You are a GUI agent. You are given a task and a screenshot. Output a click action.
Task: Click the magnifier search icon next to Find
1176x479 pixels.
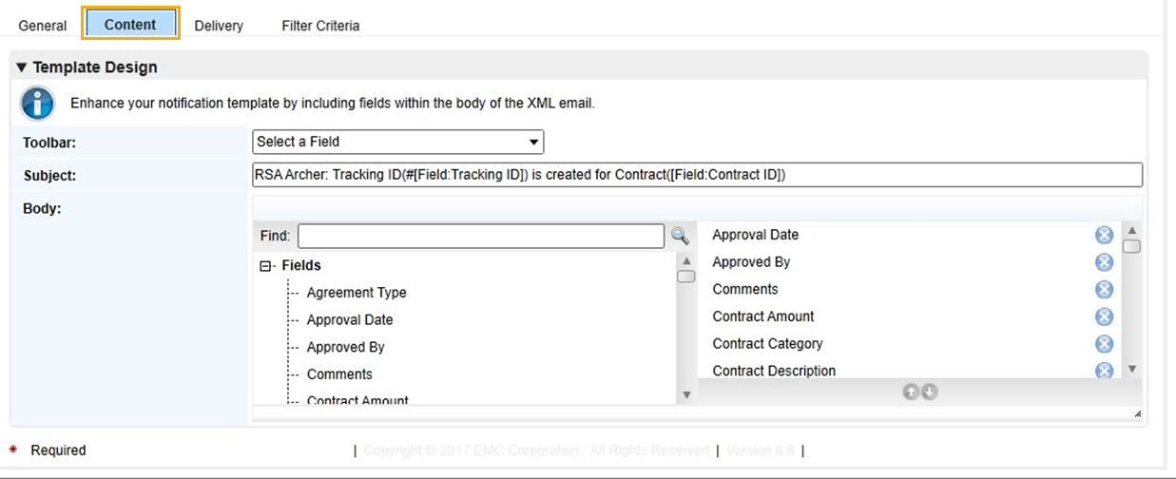tap(680, 236)
